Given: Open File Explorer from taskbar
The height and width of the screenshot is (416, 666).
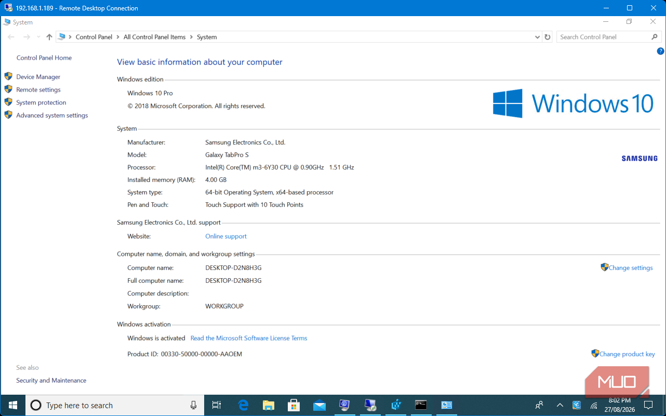Looking at the screenshot, I should pyautogui.click(x=268, y=405).
